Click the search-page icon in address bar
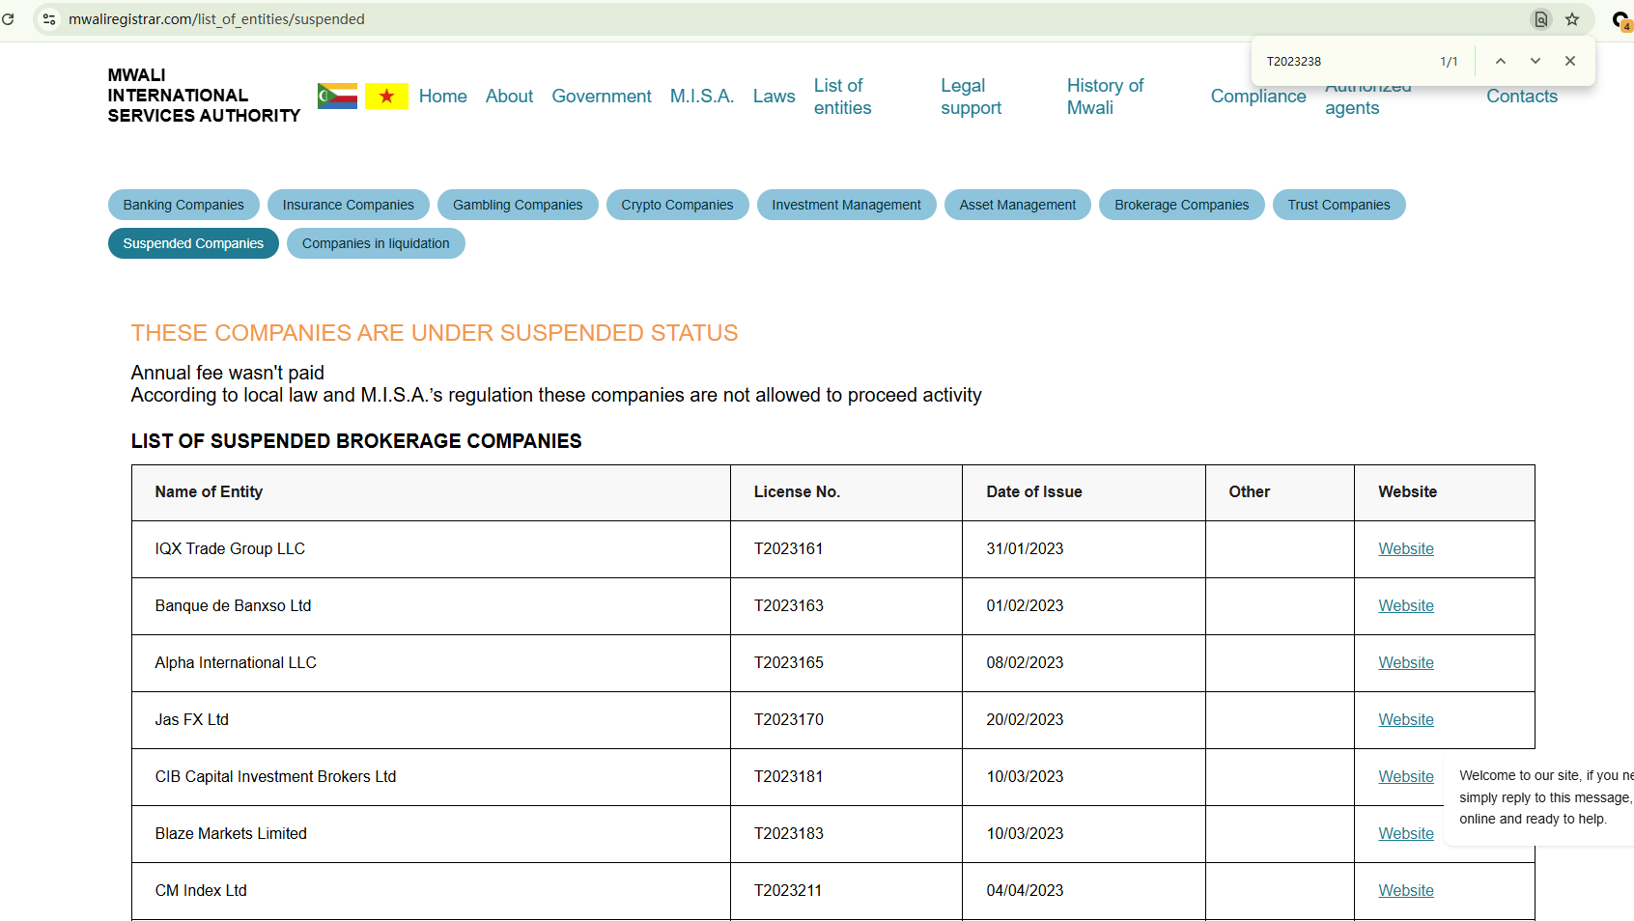The height and width of the screenshot is (921, 1634). click(1541, 19)
